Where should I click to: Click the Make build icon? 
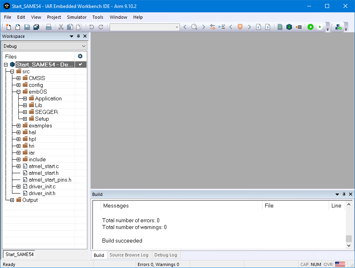[x=280, y=27]
